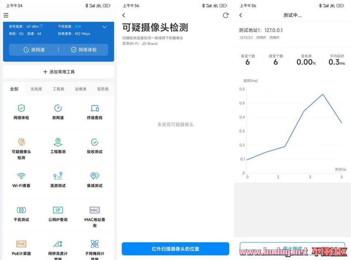The height and width of the screenshot is (260, 351).
Task: Tap the 测网速 button in blue card
Action: pos(34,50)
